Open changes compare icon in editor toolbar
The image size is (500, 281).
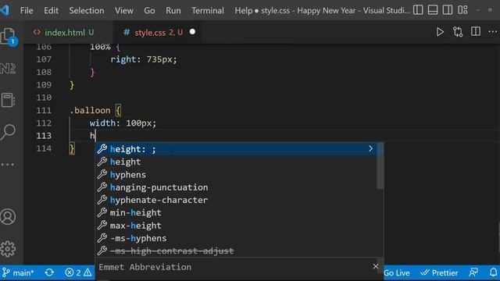458,32
